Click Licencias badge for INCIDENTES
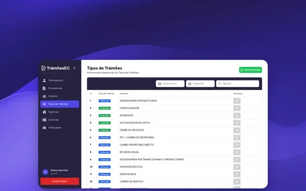This screenshot has height=191, width=306. pos(104,116)
